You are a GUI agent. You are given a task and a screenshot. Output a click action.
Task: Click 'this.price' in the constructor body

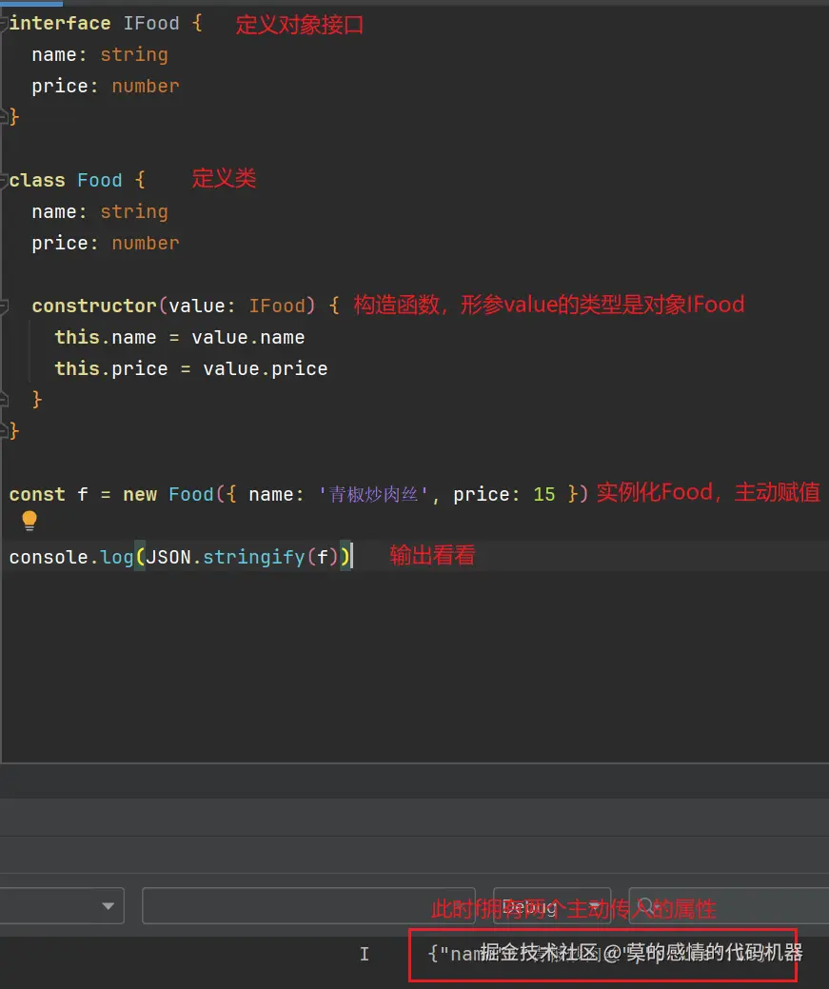(111, 369)
